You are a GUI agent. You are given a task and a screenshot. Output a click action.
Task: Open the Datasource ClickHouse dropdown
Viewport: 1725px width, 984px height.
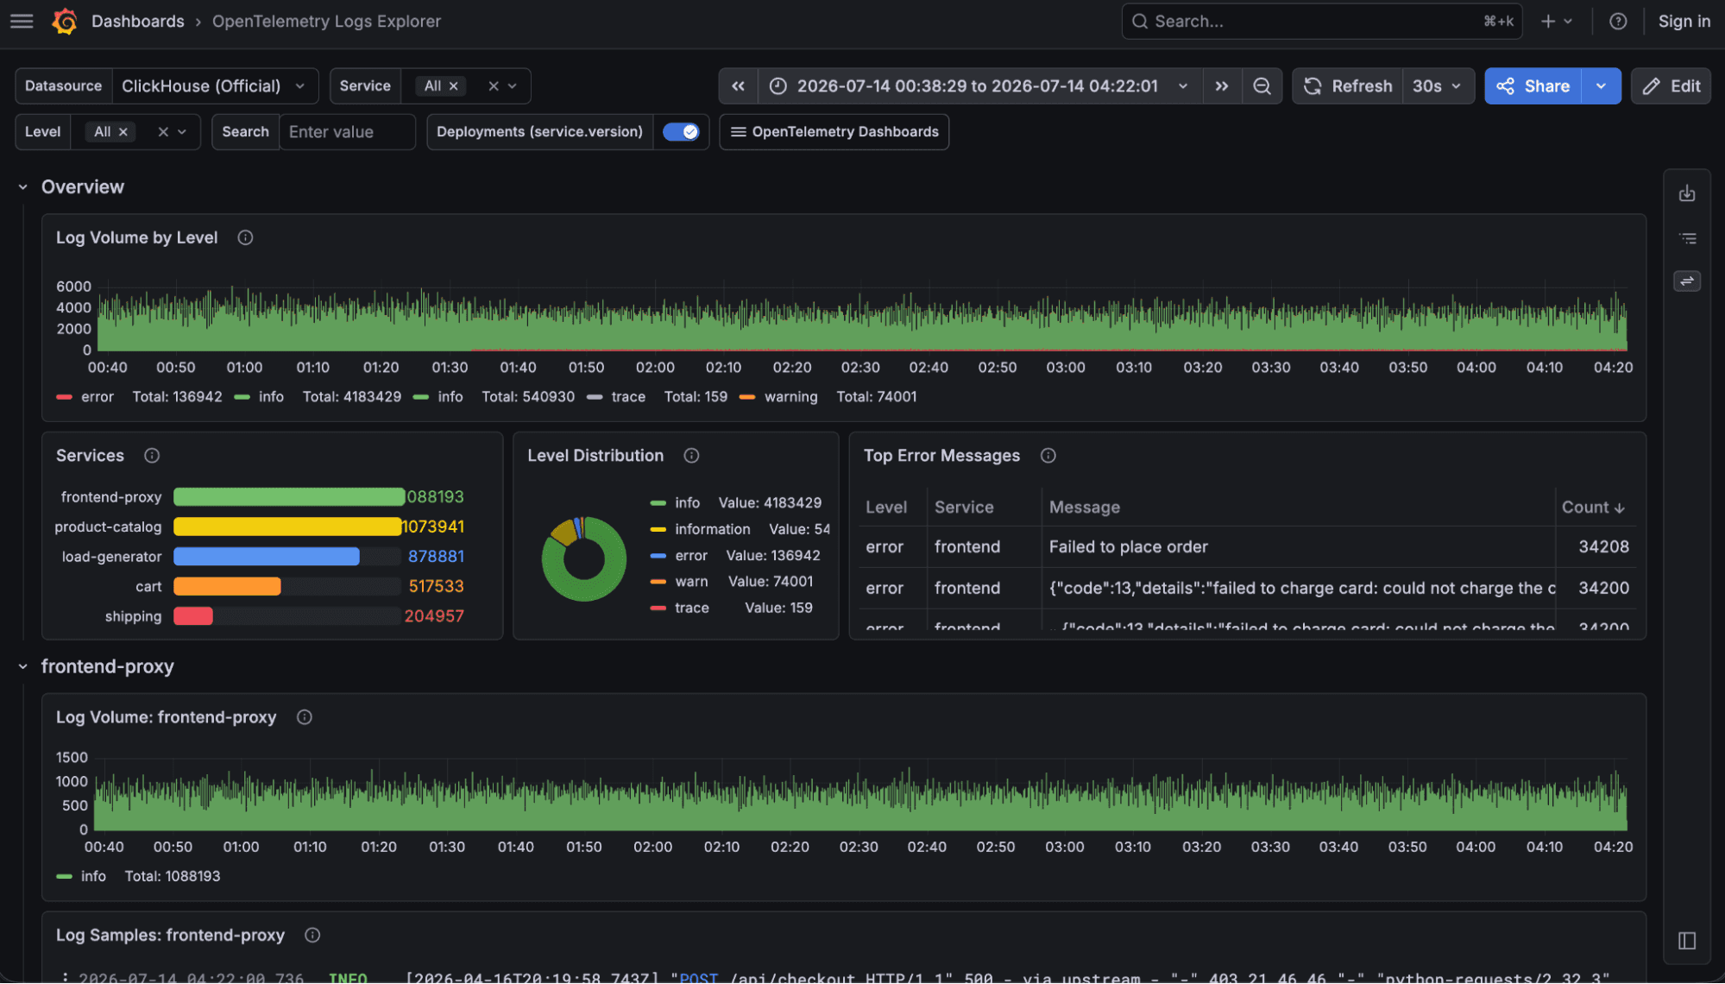pyautogui.click(x=215, y=86)
